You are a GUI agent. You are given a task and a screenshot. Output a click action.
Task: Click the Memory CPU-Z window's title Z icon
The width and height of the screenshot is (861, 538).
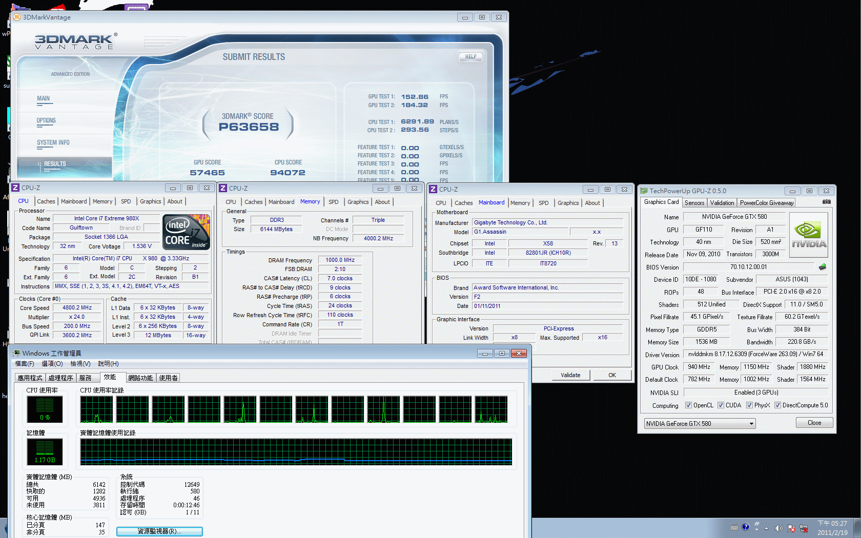pos(223,189)
